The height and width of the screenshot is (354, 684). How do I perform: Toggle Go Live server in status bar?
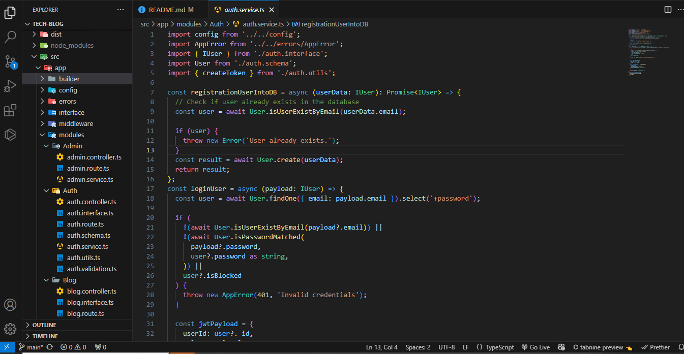point(536,347)
